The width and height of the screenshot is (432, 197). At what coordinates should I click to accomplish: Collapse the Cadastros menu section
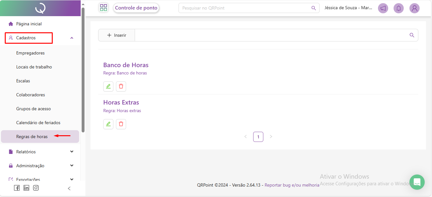tap(72, 38)
